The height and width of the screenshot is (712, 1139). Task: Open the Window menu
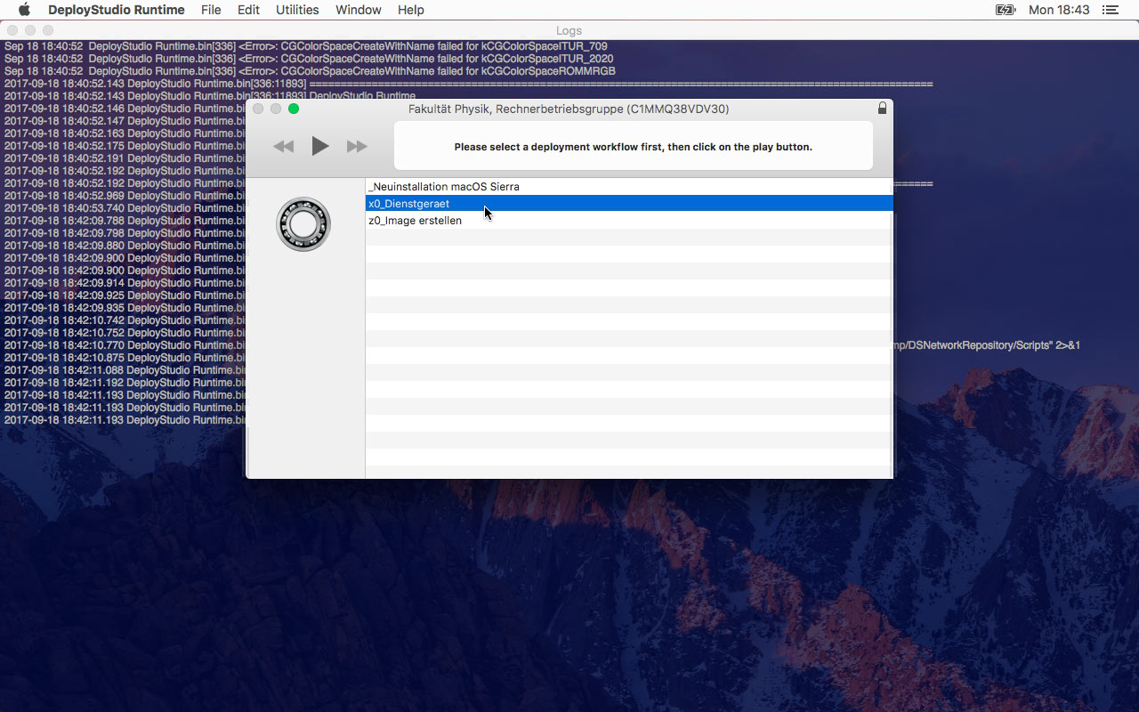point(359,10)
